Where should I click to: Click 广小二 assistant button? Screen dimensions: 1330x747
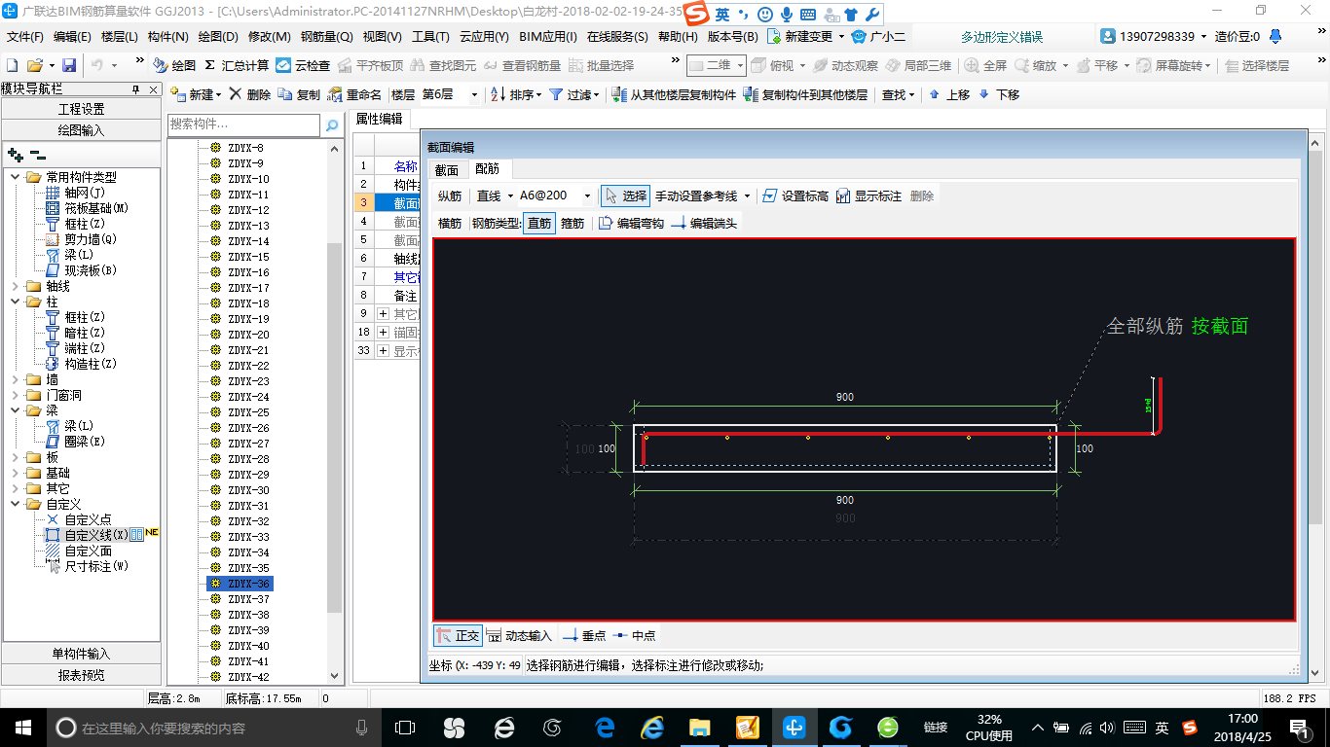878,36
